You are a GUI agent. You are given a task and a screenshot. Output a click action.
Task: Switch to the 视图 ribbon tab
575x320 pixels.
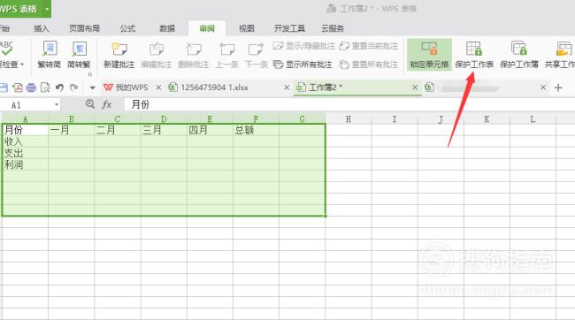tap(247, 28)
